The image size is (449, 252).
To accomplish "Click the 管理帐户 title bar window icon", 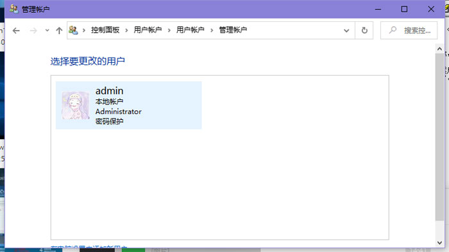I will 13,9.
